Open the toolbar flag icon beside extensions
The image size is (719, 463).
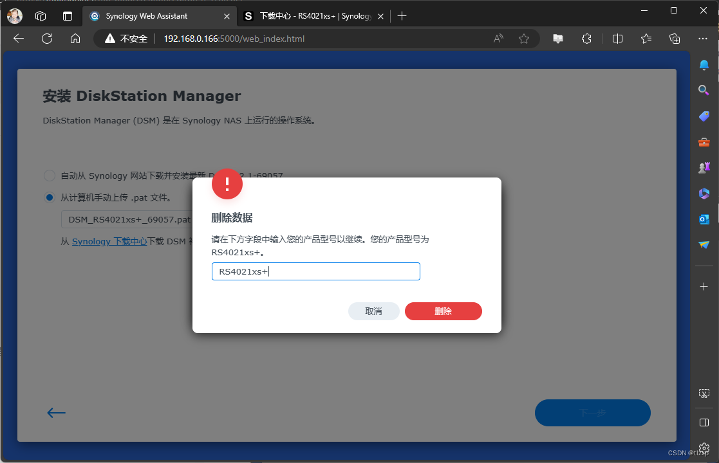pyautogui.click(x=558, y=39)
